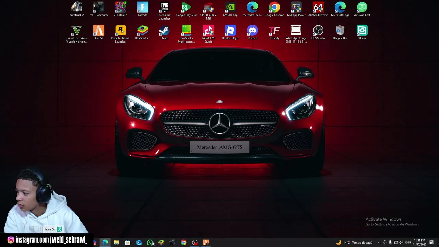The image size is (439, 247).
Task: Open the notification center icon
Action: pyautogui.click(x=431, y=243)
